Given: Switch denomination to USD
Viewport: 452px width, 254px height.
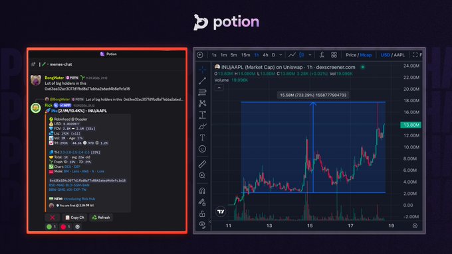Looking at the screenshot, I should pos(385,55).
